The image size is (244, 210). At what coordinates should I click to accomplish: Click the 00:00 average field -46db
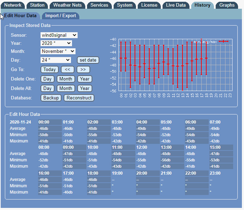[50, 128]
